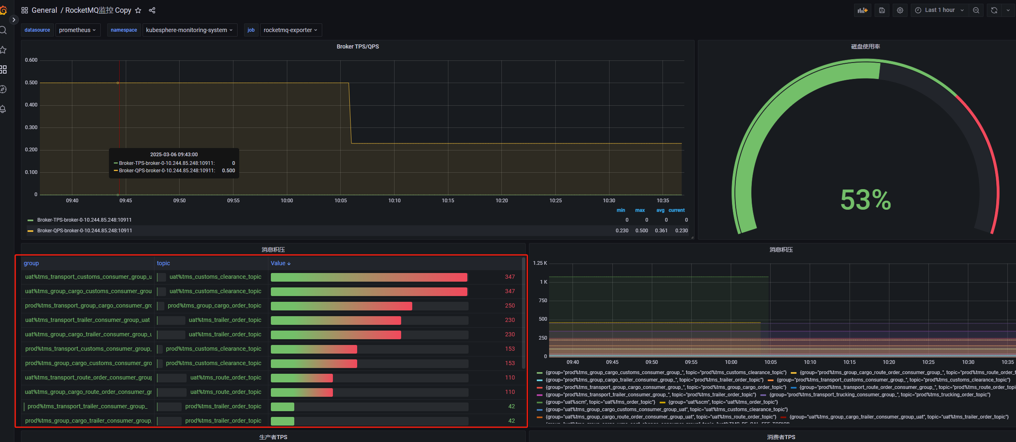Sort the legend by max column
The image size is (1016, 442).
(x=640, y=210)
